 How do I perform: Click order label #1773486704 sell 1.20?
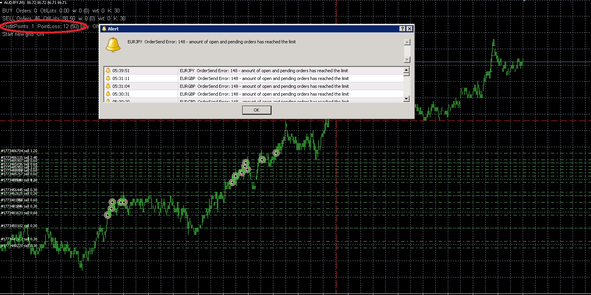pyautogui.click(x=19, y=151)
